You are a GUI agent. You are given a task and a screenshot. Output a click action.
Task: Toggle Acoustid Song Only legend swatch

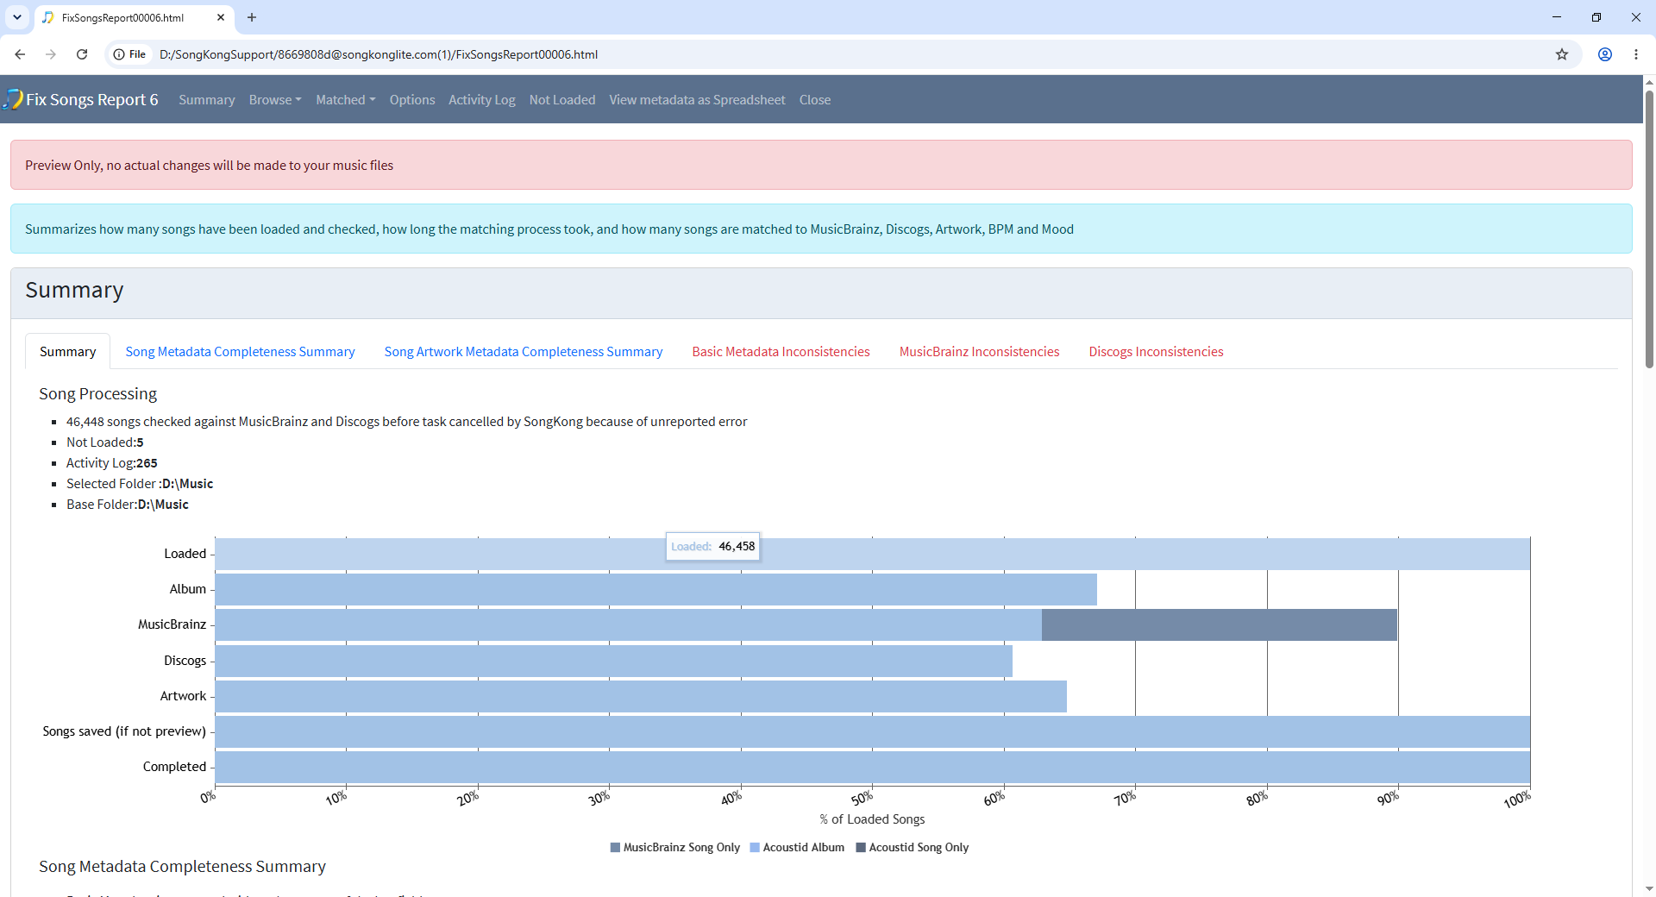click(861, 848)
